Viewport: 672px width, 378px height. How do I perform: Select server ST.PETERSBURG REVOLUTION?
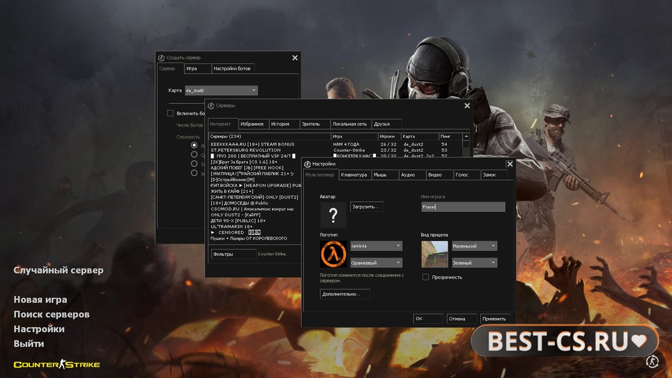coord(336,151)
